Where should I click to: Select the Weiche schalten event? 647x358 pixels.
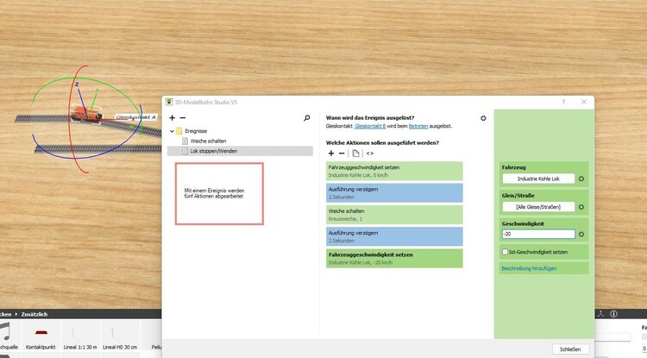(208, 141)
